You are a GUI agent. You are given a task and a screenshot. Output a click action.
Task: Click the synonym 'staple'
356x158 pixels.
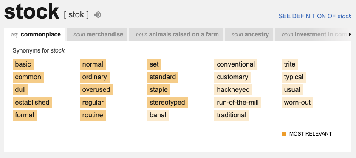(x=159, y=90)
